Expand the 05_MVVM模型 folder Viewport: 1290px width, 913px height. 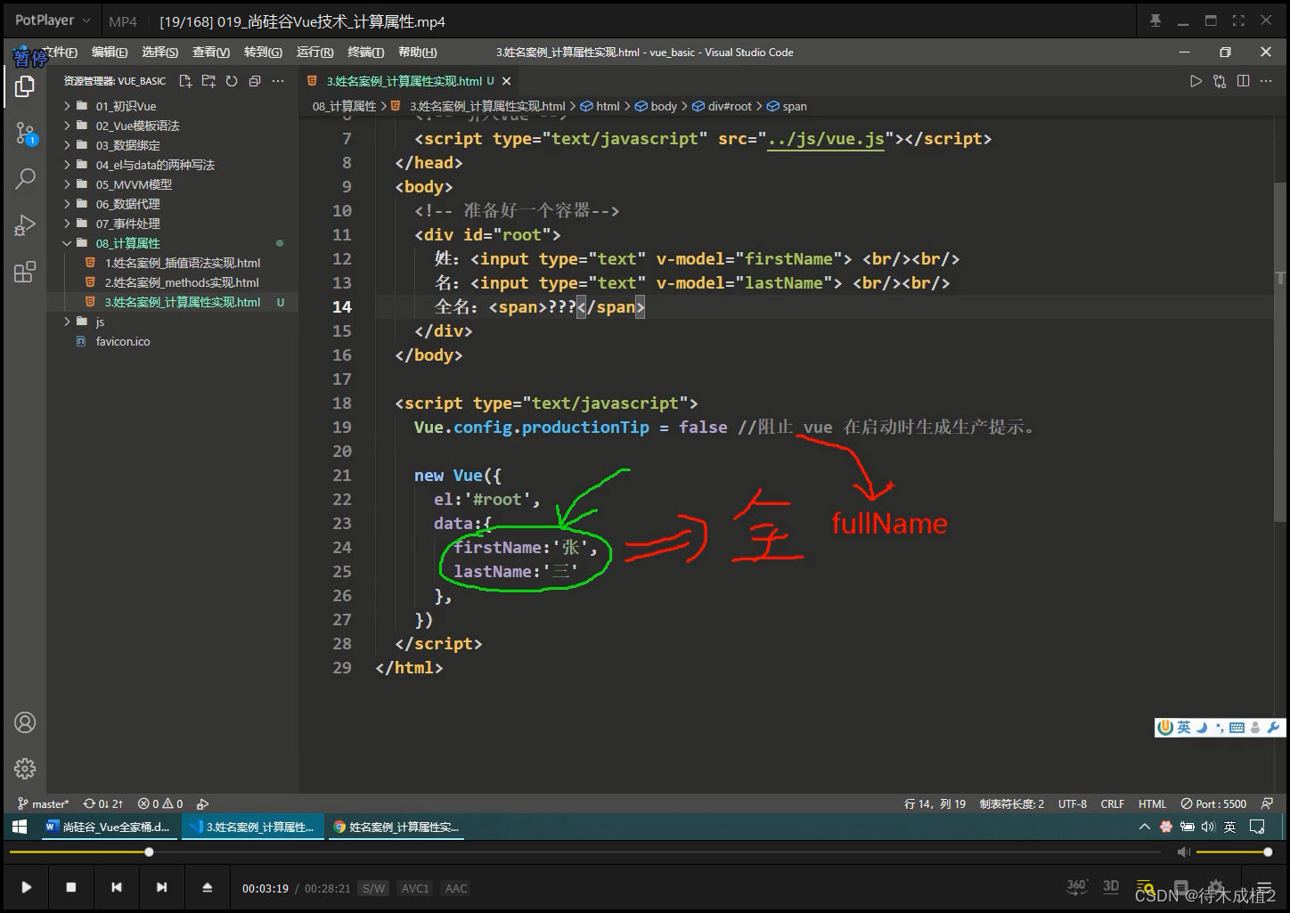point(134,184)
